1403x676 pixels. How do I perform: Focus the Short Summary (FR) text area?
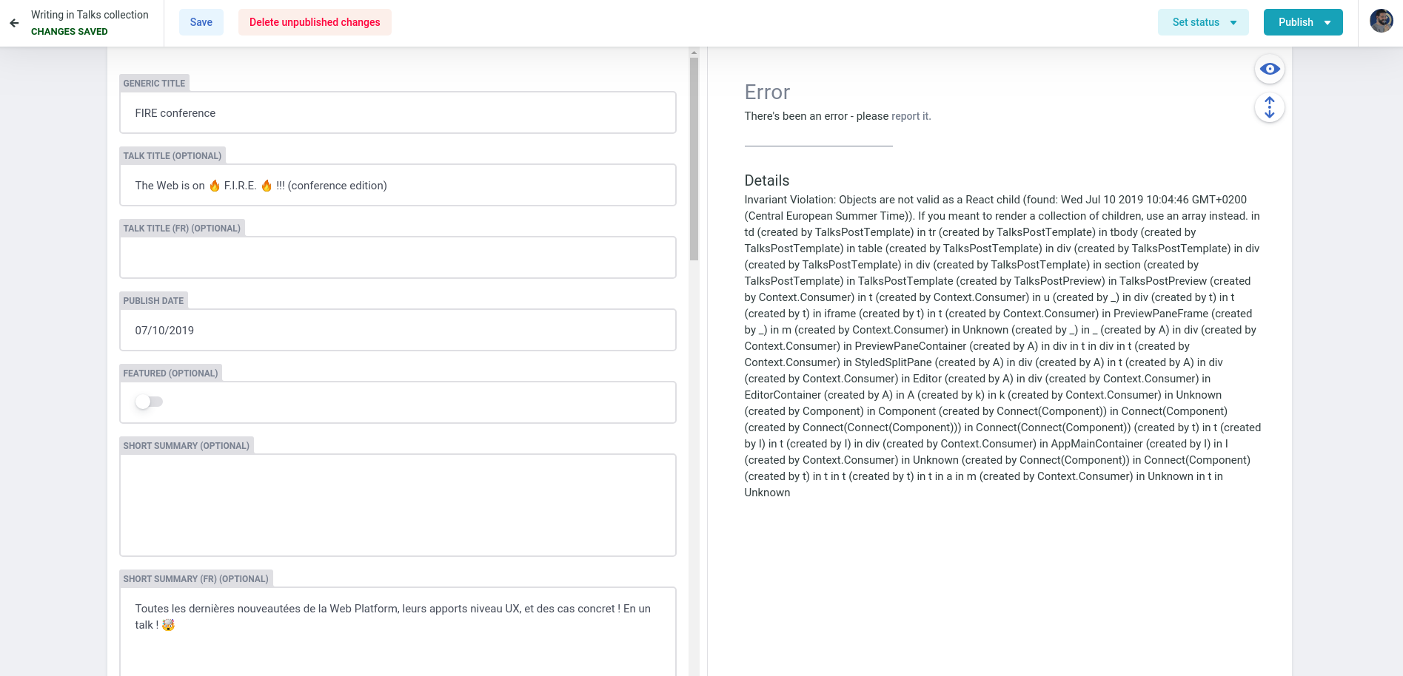[x=398, y=632]
